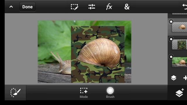This screenshot has width=187, height=105.
Task: Tap the Done button
Action: [27, 7]
